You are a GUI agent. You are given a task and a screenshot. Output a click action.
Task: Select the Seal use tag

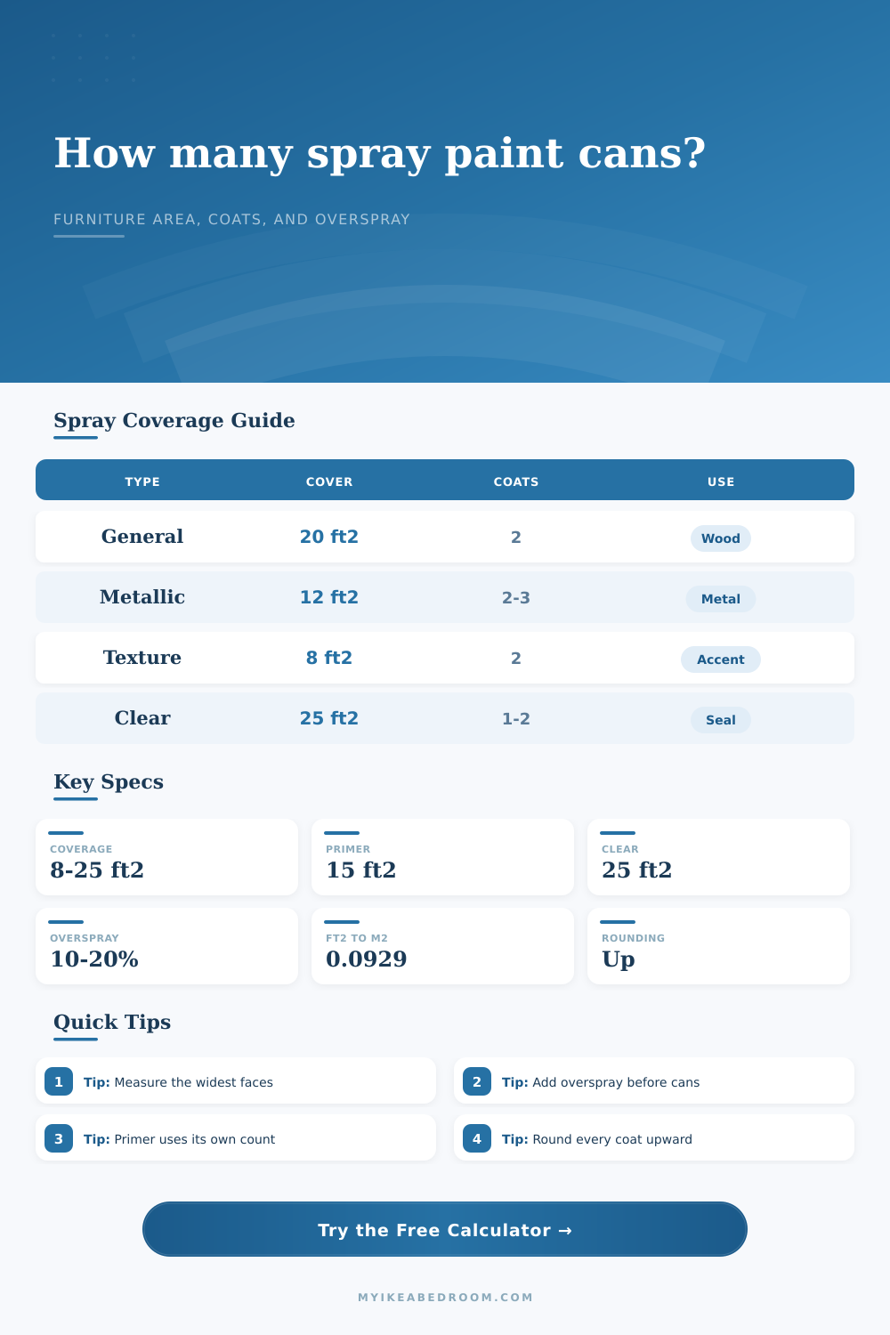[721, 720]
